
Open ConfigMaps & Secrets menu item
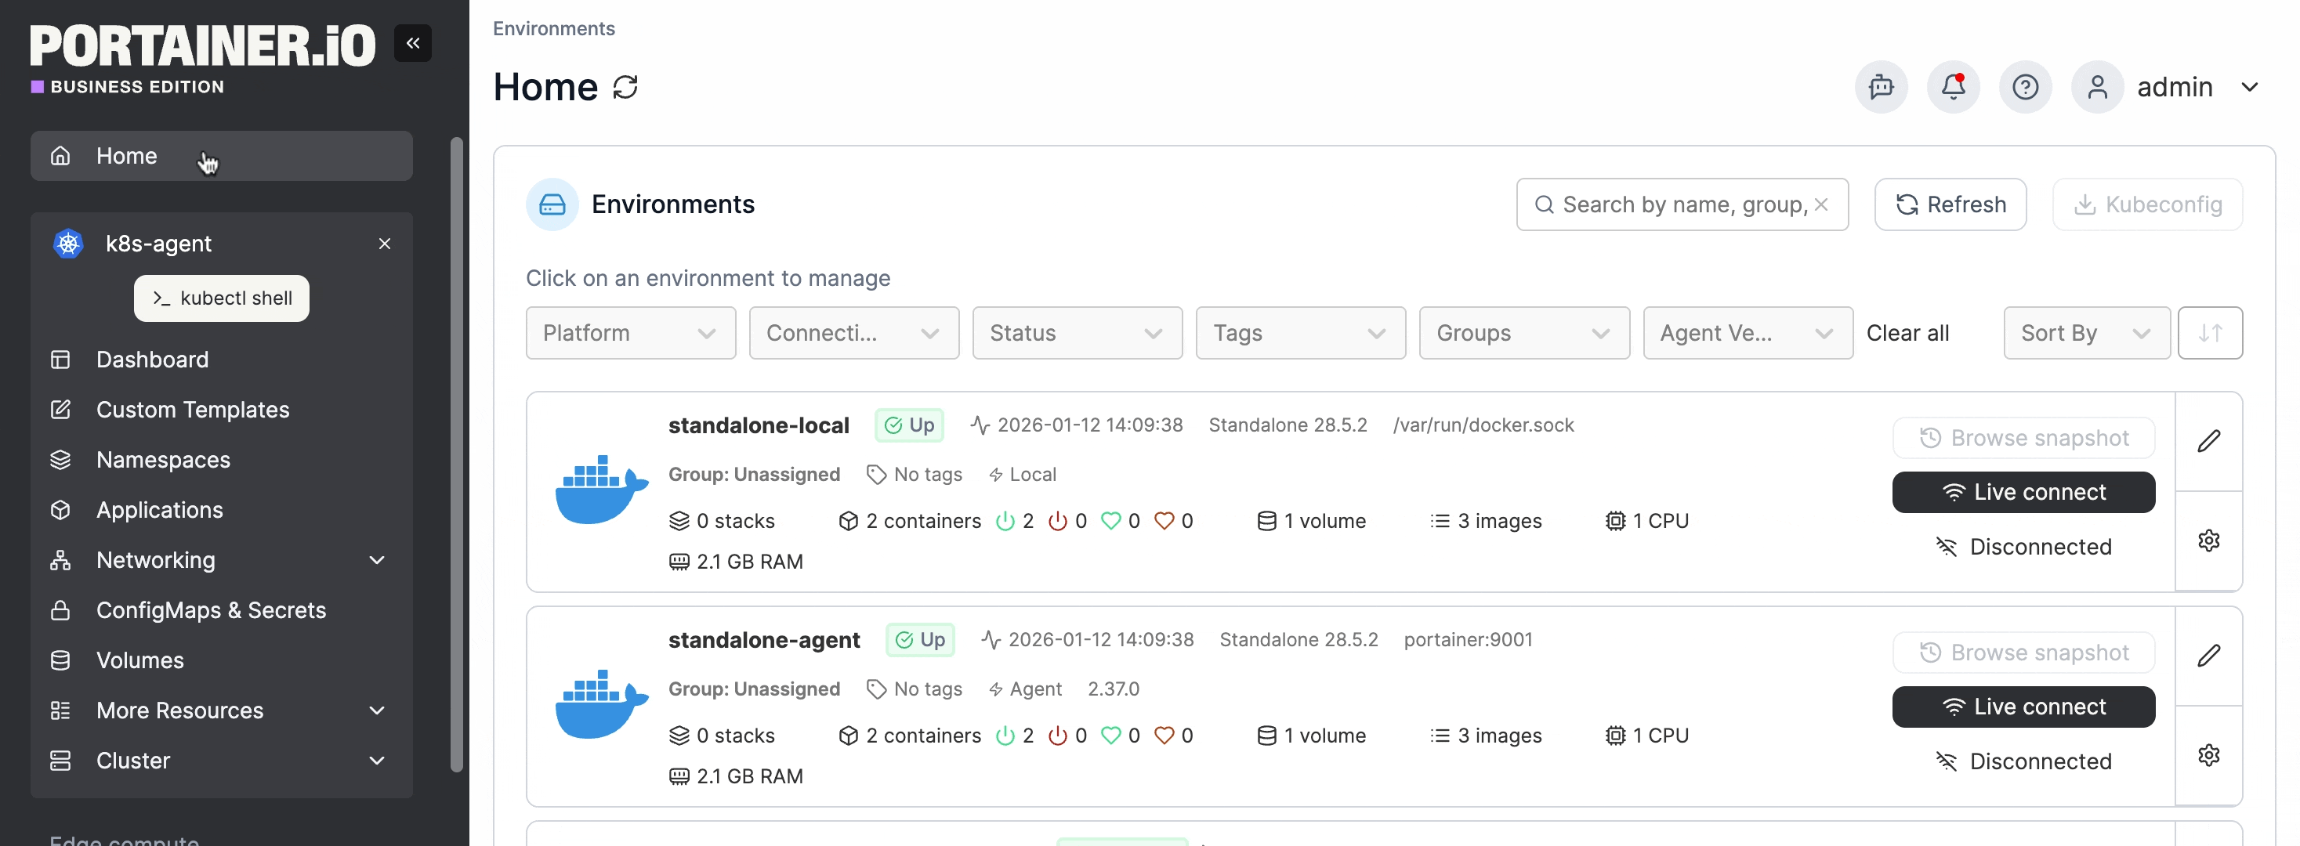click(x=211, y=610)
